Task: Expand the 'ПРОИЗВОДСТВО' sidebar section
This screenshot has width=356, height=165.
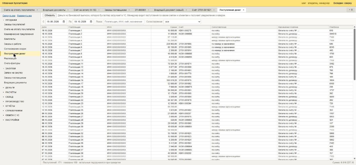Action: coord(14,101)
